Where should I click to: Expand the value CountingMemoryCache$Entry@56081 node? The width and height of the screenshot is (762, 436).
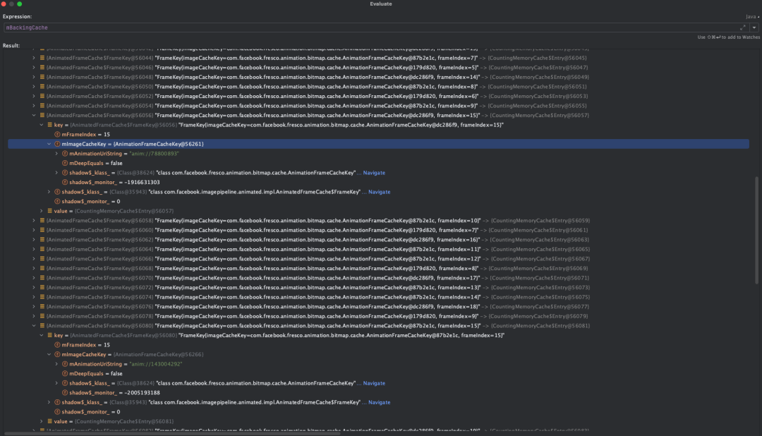coord(42,421)
